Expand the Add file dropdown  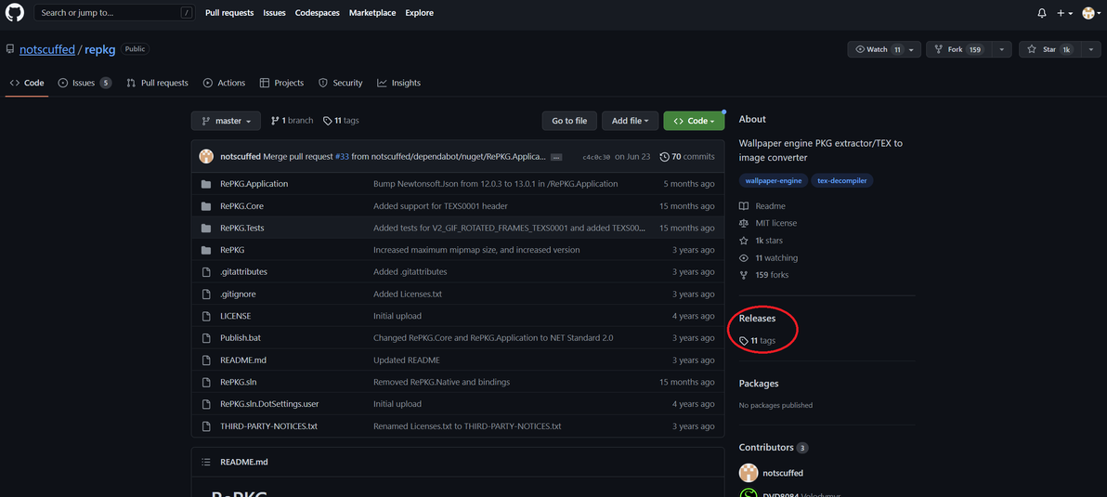631,121
